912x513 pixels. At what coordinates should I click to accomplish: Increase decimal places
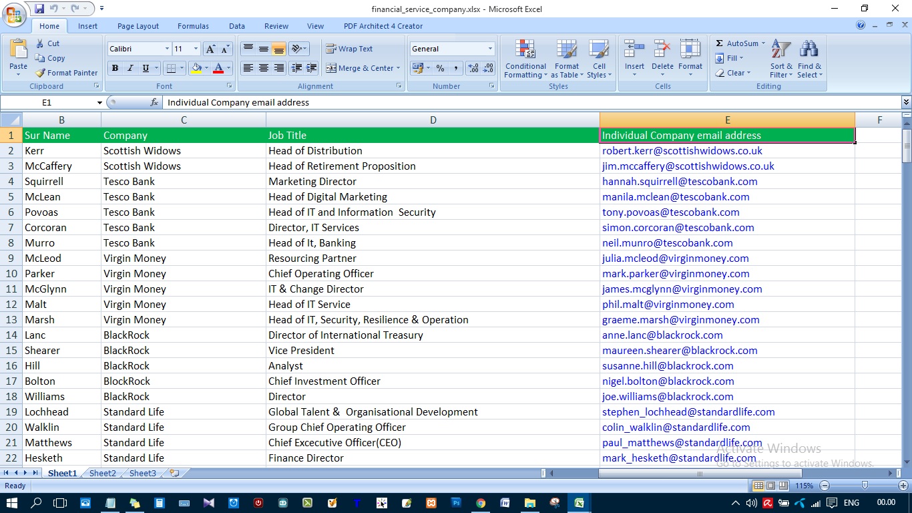click(x=473, y=68)
